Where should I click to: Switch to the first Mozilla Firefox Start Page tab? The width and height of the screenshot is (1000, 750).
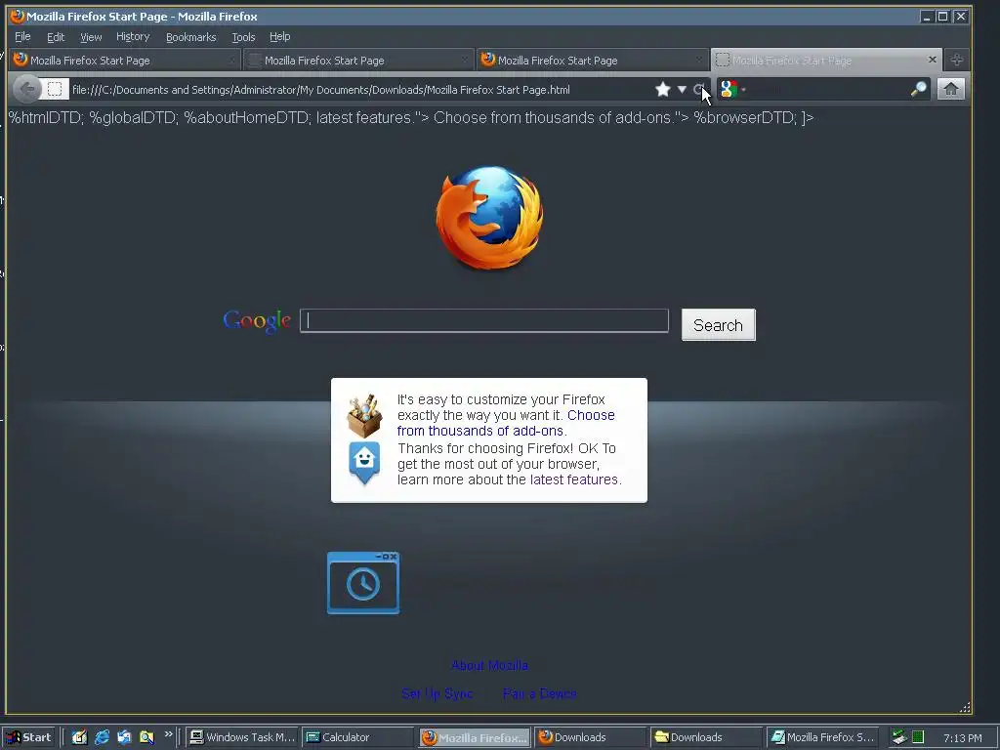tap(124, 60)
